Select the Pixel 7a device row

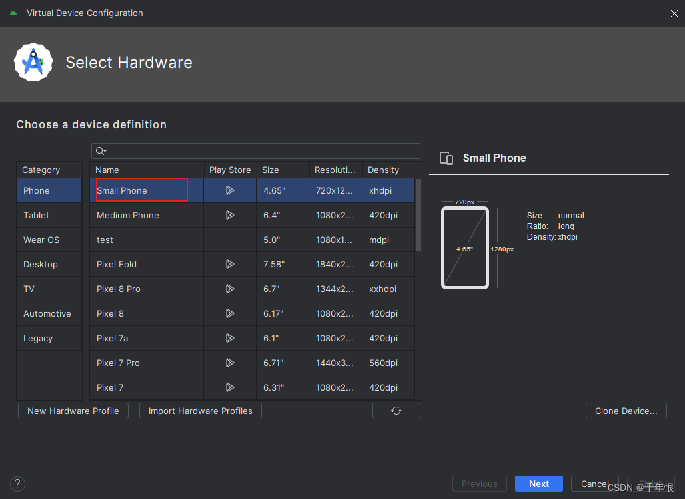pyautogui.click(x=252, y=338)
